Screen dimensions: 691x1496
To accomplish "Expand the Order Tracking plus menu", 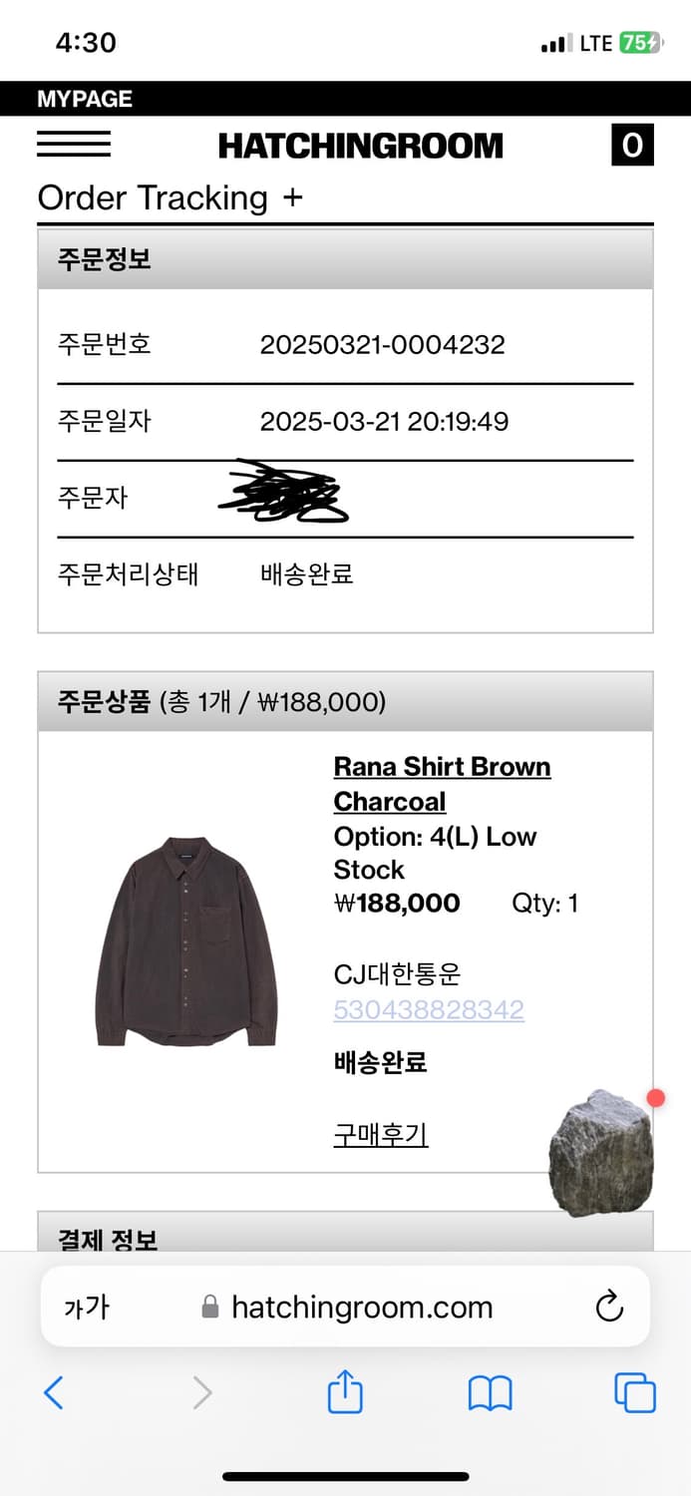I will (291, 197).
